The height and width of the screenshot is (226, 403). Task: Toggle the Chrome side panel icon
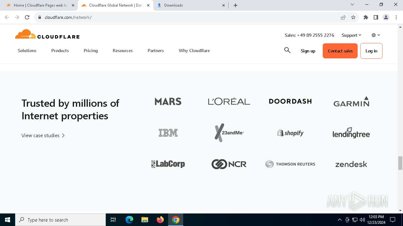[x=376, y=17]
